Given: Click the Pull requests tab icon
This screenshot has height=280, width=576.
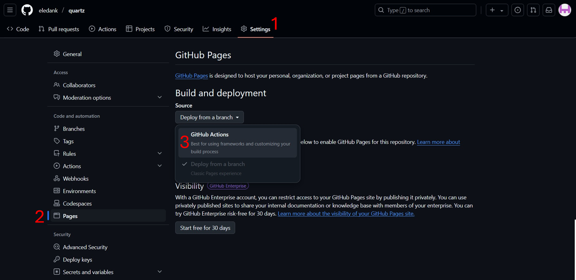Looking at the screenshot, I should click(x=41, y=29).
